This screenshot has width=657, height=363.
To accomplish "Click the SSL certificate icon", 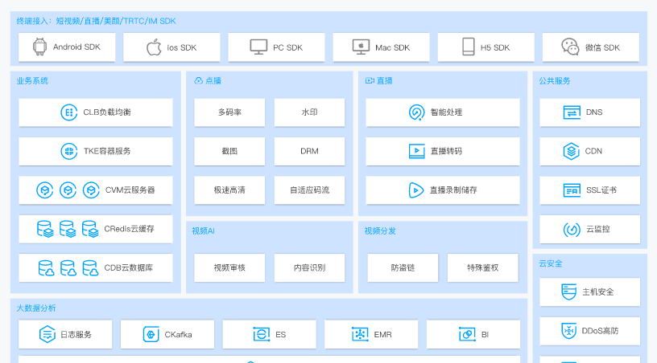I will coord(572,190).
